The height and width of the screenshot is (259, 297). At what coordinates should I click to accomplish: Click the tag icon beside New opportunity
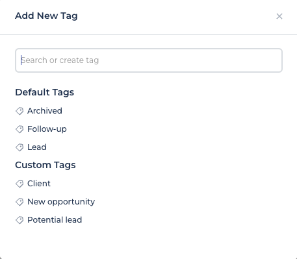pyautogui.click(x=19, y=202)
